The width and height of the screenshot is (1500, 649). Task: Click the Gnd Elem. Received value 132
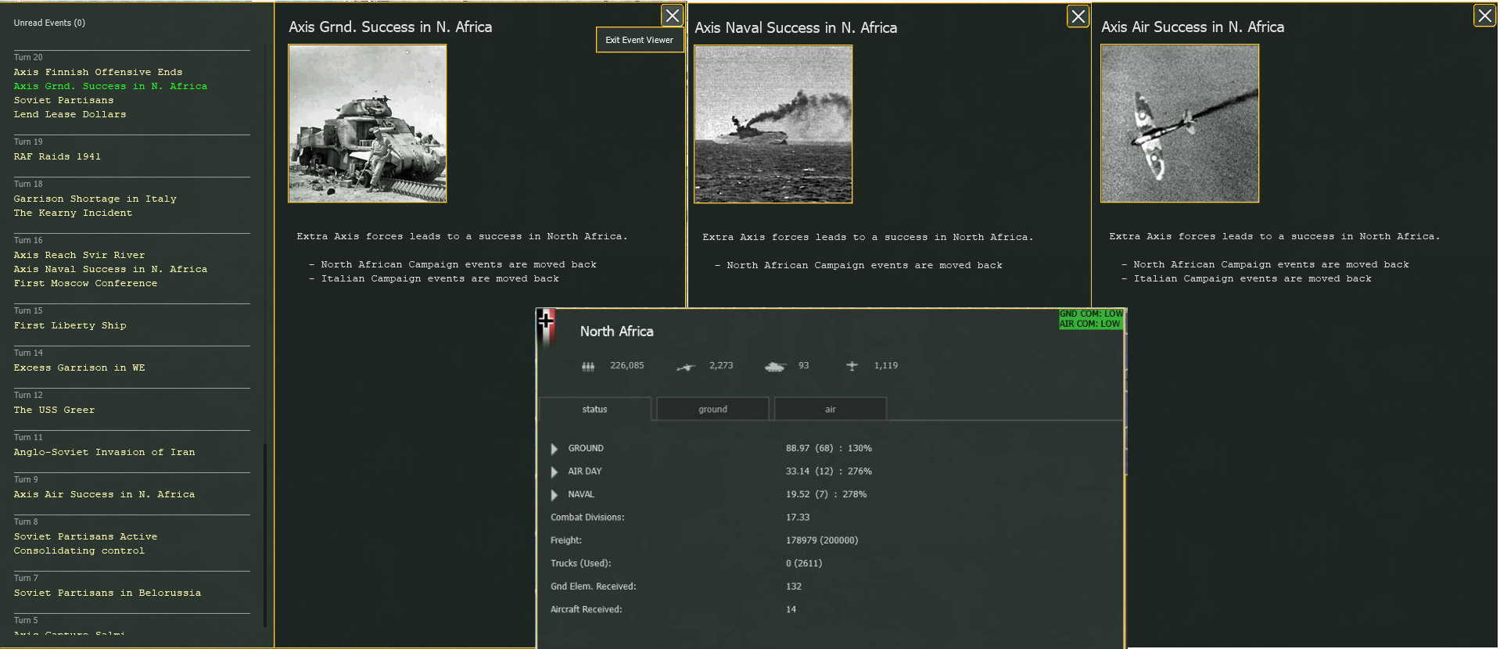[794, 586]
